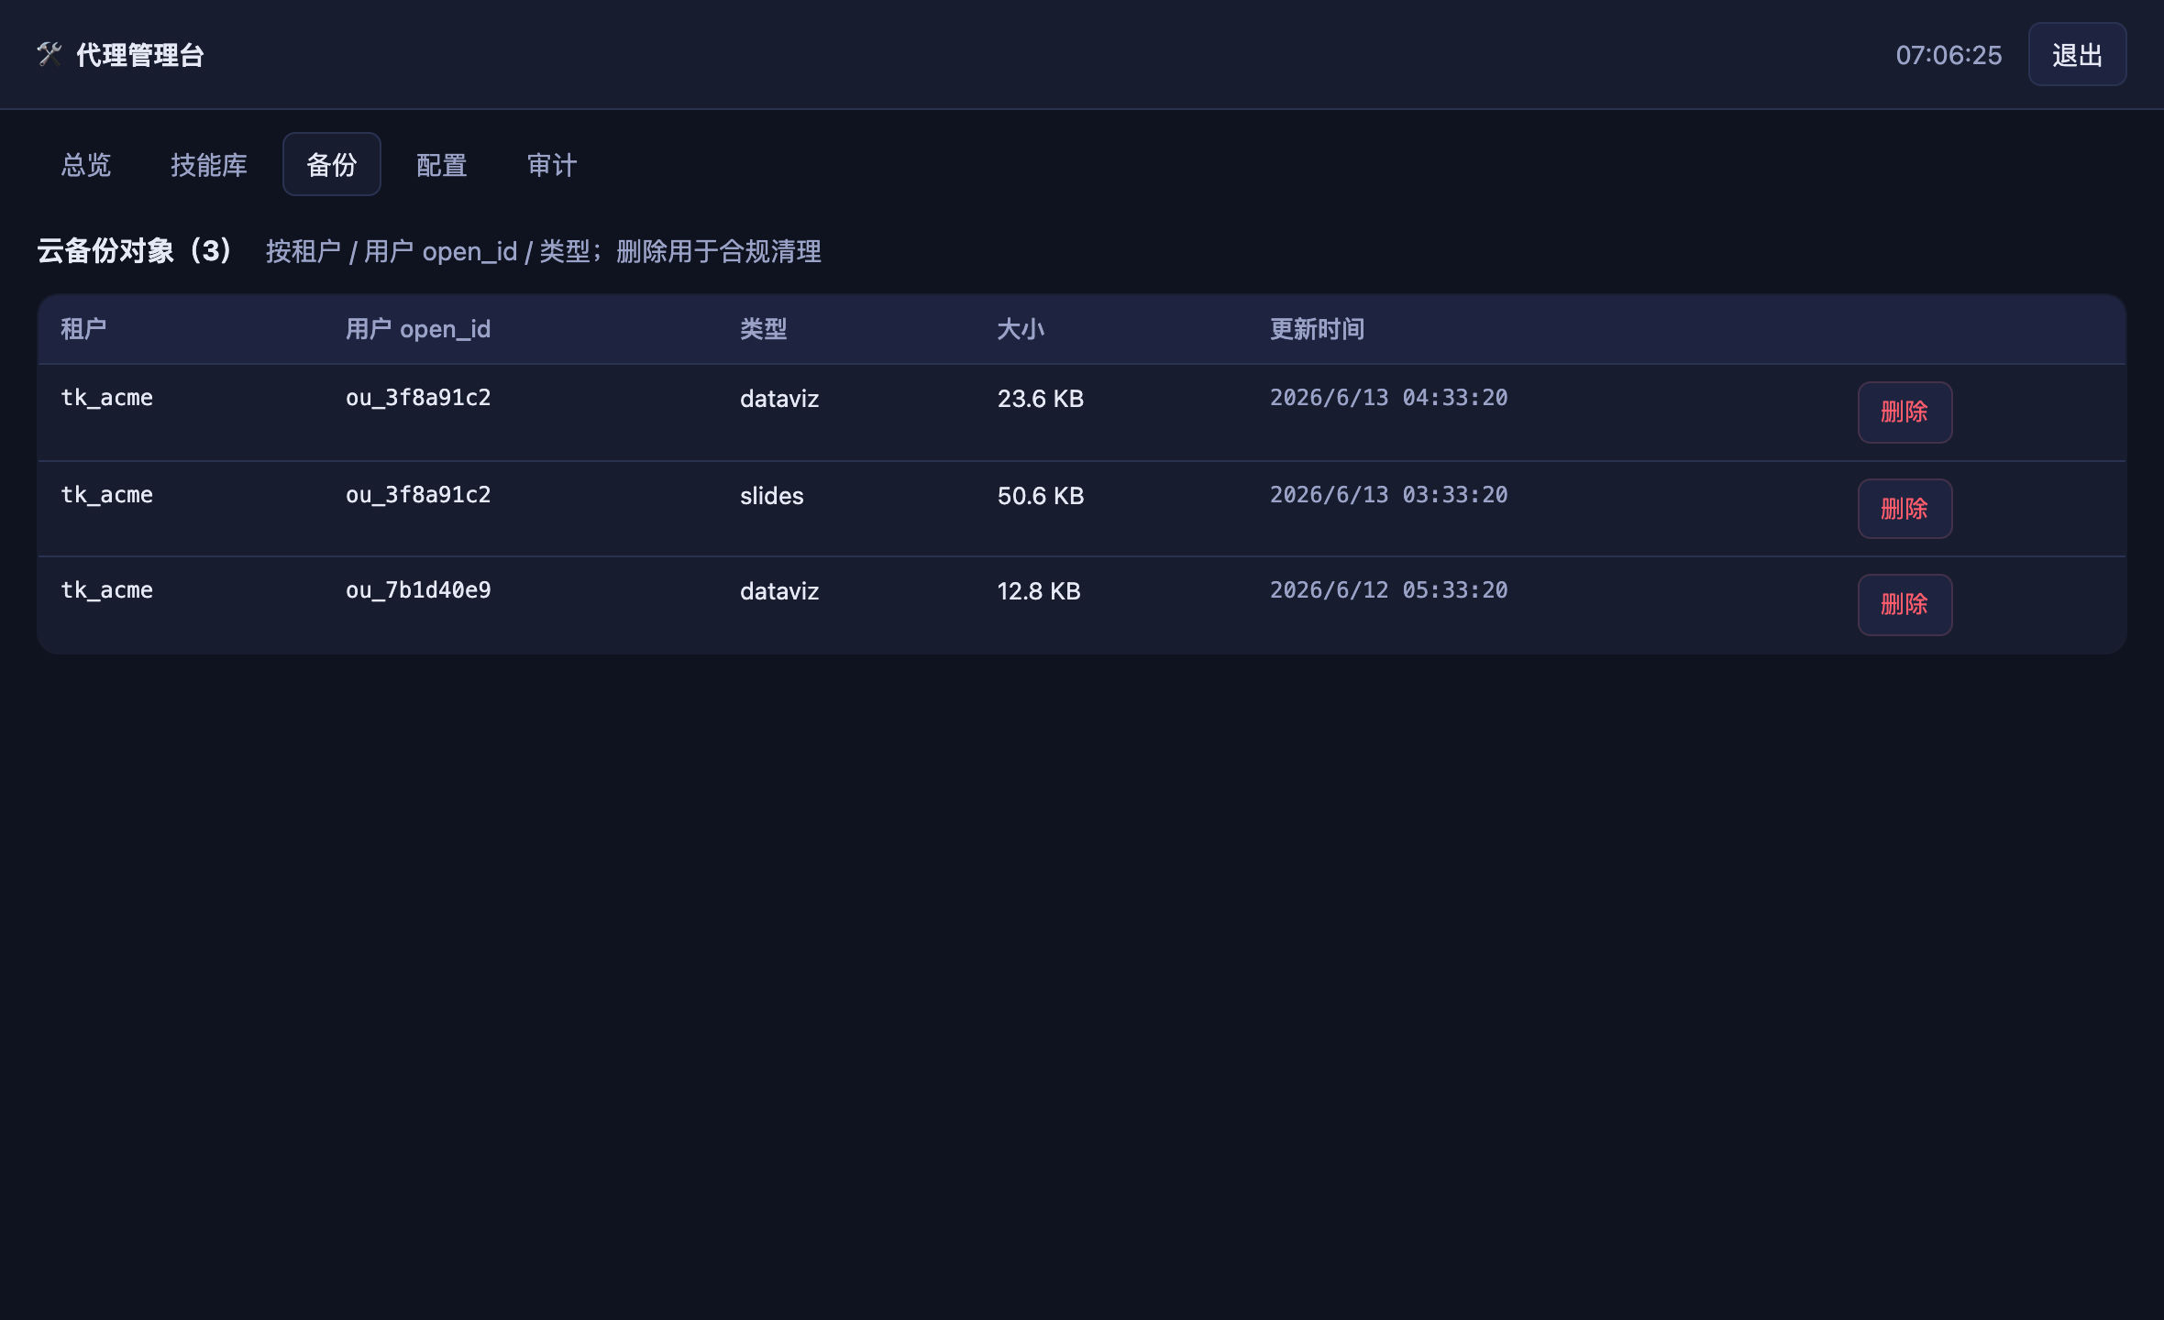
Task: Click the 用户 open_id column header
Action: pos(418,329)
